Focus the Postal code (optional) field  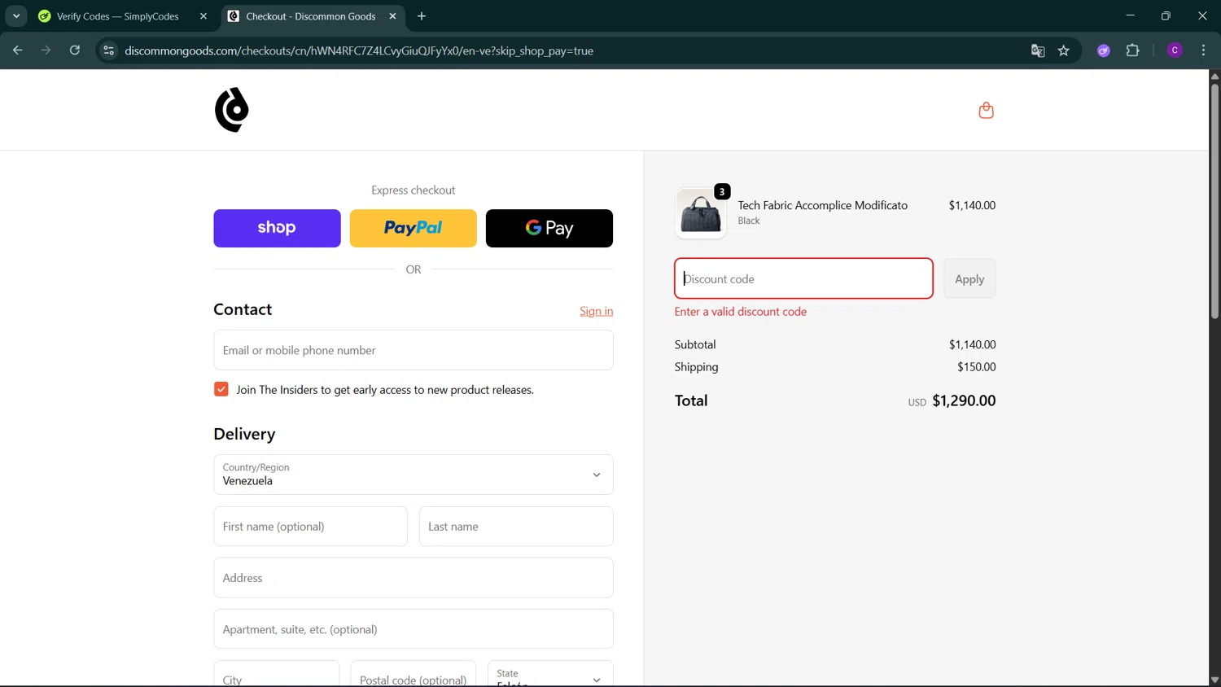[413, 674]
